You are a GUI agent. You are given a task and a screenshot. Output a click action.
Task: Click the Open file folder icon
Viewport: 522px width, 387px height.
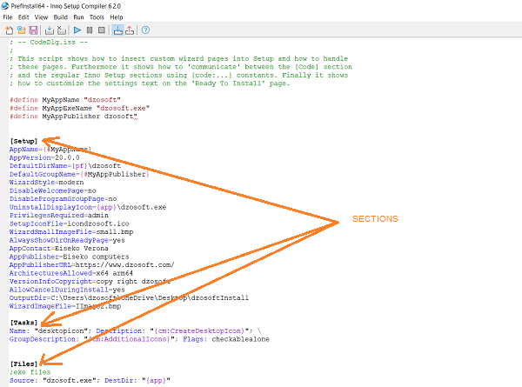(21, 30)
